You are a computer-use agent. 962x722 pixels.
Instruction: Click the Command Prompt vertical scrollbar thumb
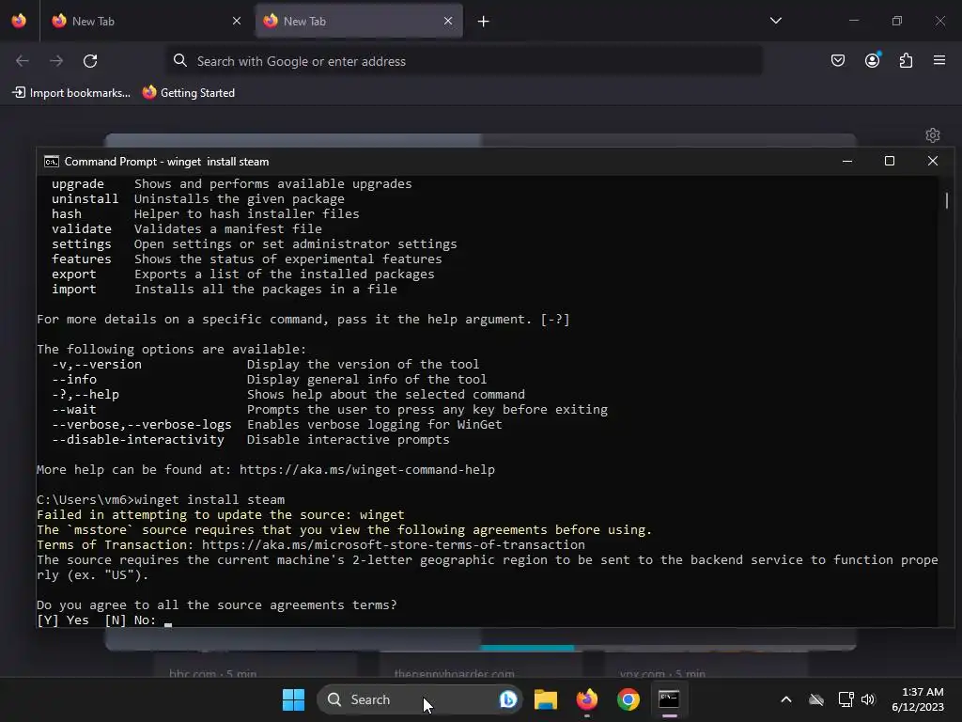947,200
